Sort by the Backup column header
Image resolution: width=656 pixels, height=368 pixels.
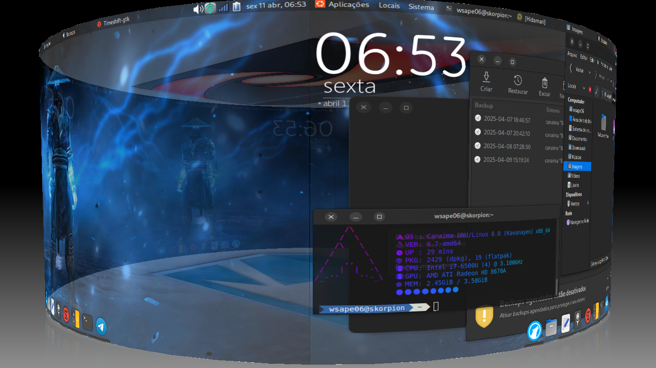click(x=484, y=105)
